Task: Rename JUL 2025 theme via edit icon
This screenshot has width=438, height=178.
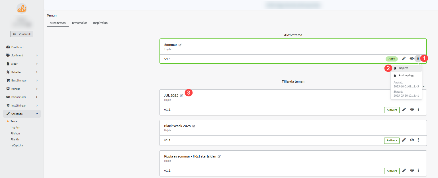Action: click(x=181, y=96)
